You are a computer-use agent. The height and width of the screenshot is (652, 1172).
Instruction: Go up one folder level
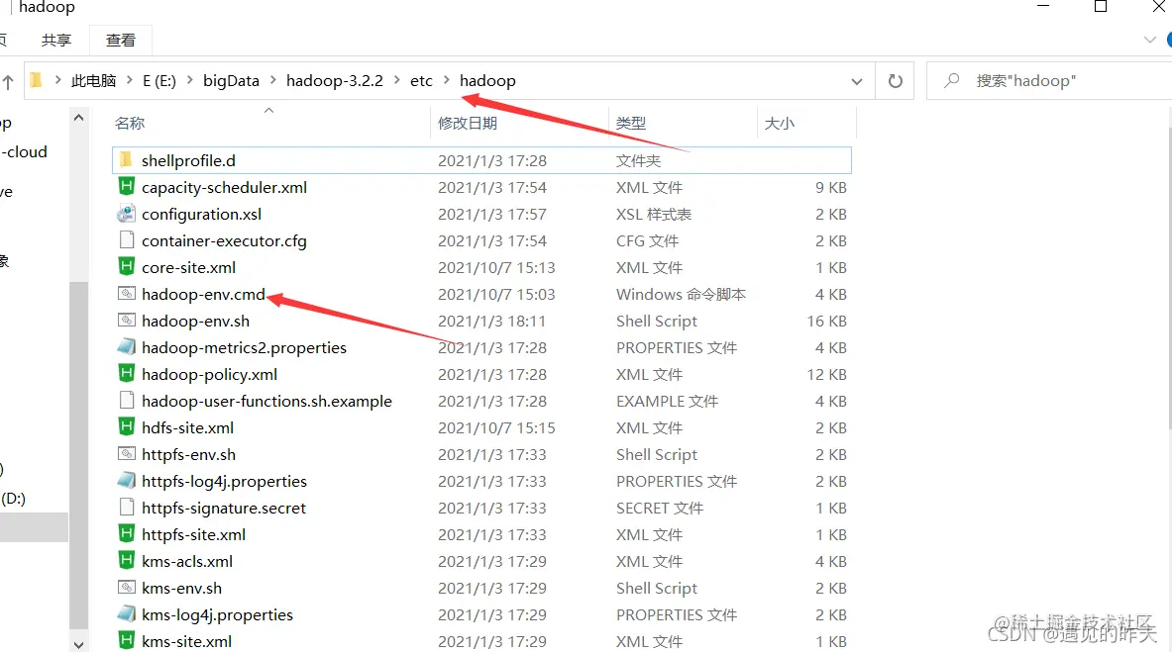[8, 82]
